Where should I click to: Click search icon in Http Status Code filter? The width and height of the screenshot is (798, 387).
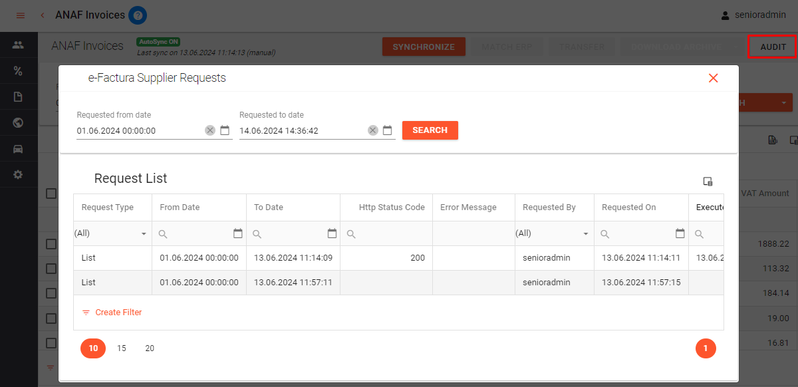click(352, 234)
